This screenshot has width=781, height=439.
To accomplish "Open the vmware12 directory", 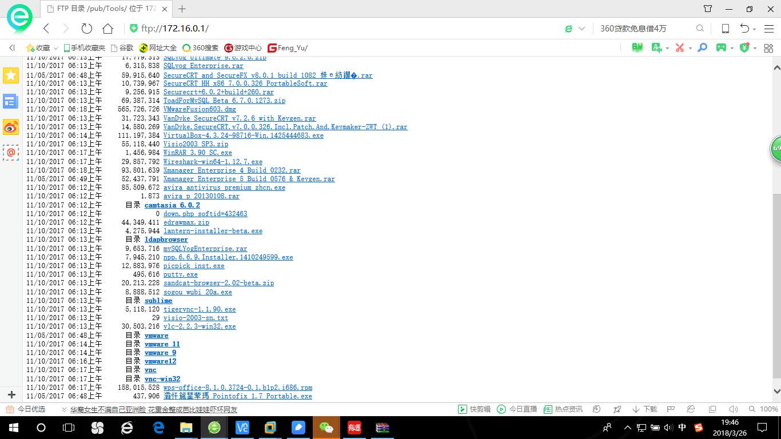I will [x=160, y=361].
